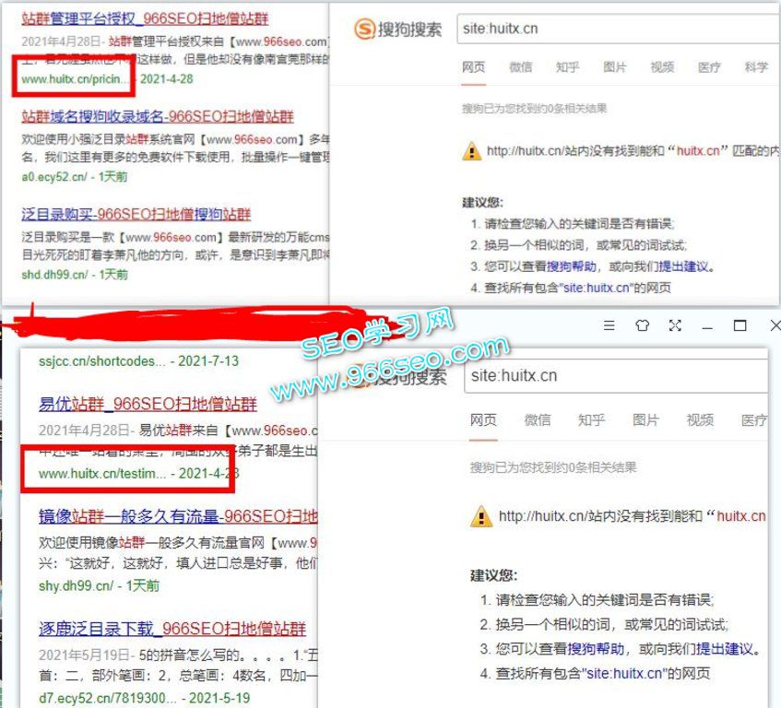
Task: Click the lower search box with site:huitx.cn
Action: tap(617, 375)
